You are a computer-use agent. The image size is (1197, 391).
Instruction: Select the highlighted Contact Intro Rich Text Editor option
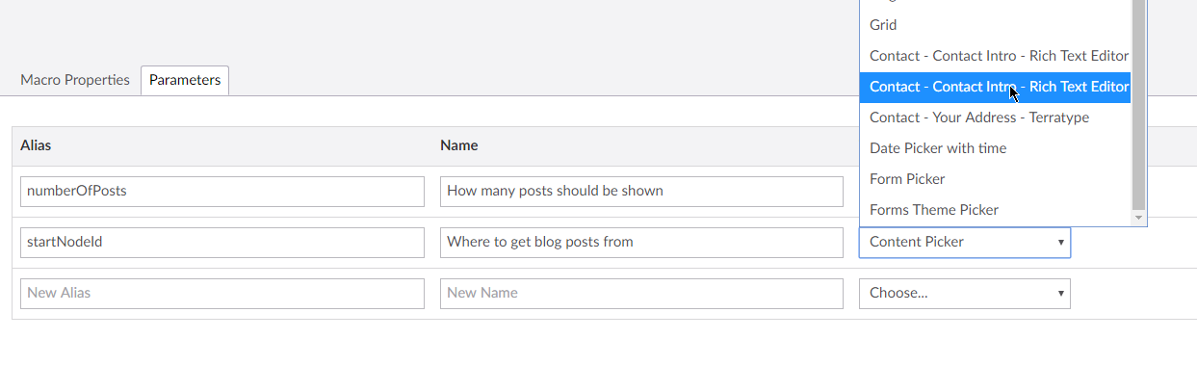click(x=995, y=87)
